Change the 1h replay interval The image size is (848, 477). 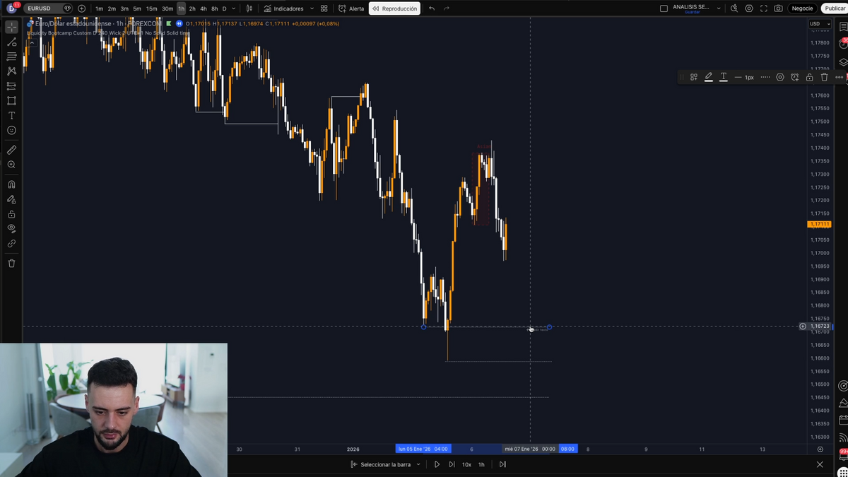click(481, 464)
